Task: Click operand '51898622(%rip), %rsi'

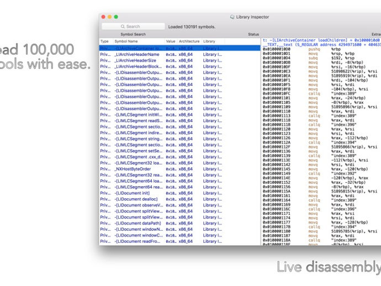Action: (354, 71)
